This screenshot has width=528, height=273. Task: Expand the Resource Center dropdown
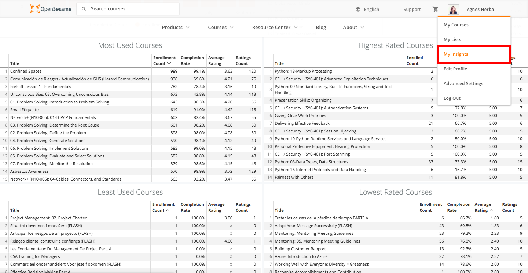click(275, 28)
